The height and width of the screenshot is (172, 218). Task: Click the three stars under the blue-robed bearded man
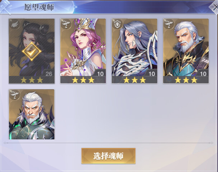(186, 80)
